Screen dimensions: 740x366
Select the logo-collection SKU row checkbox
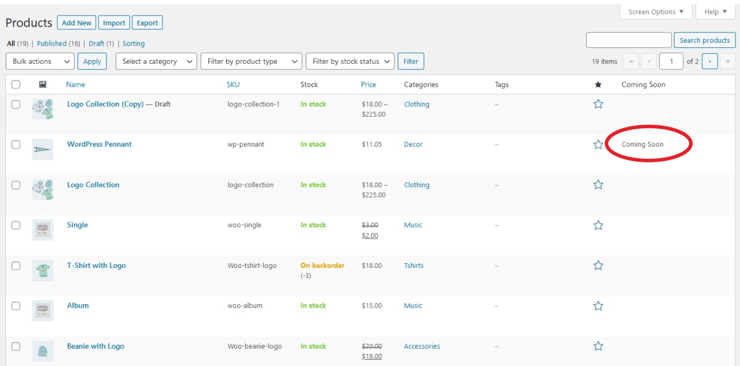pyautogui.click(x=16, y=185)
